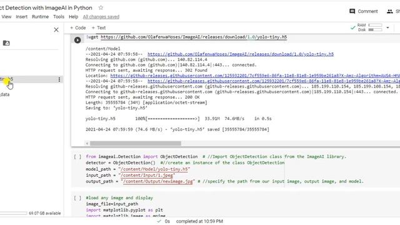Close the files side panel

point(56,30)
